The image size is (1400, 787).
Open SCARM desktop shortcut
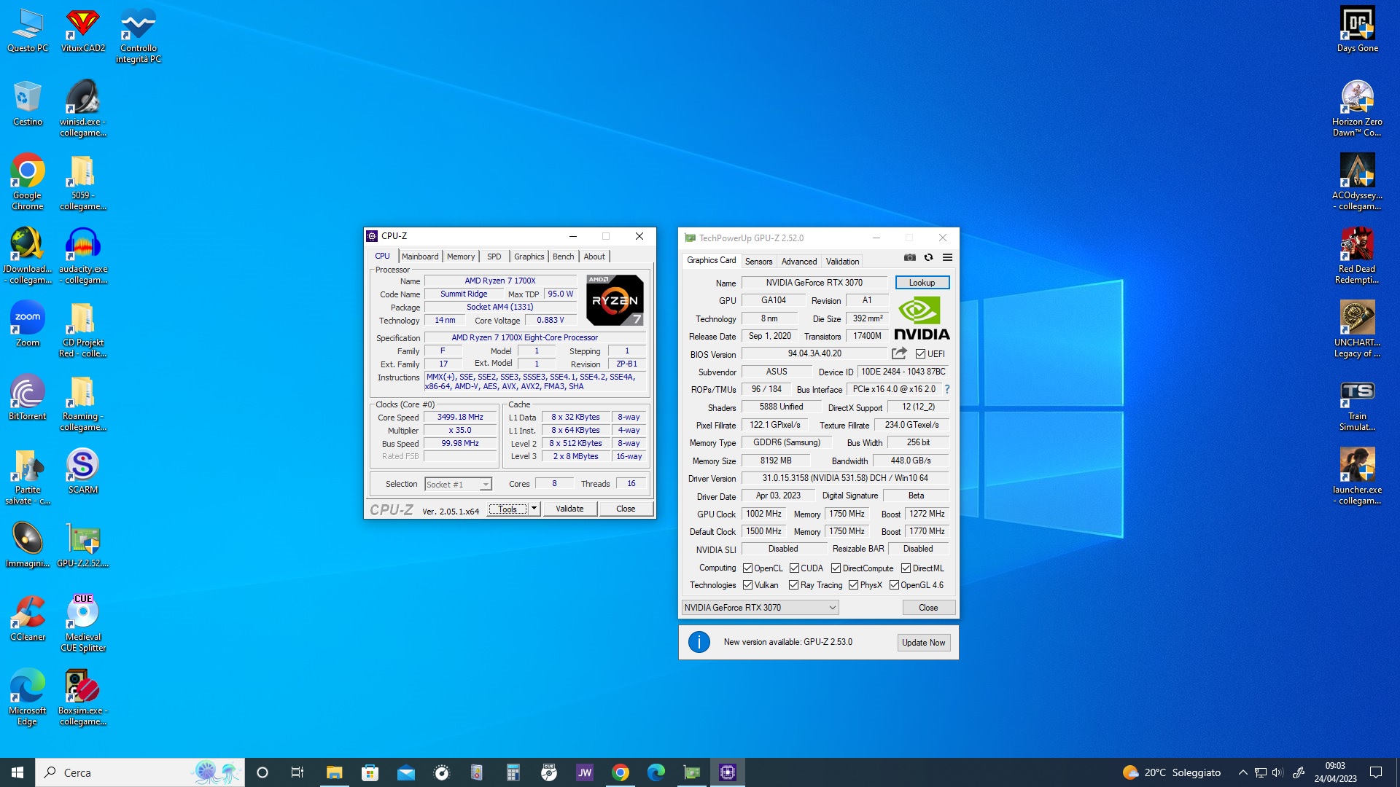82,471
